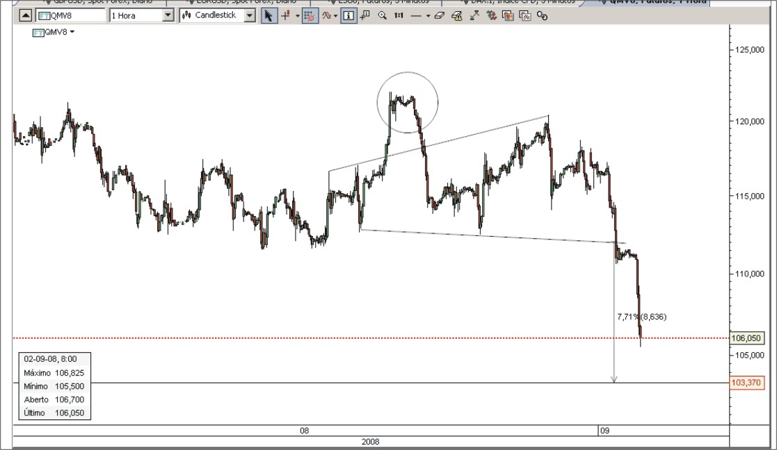
Task: Click the 2008 year label on time axis
Action: tap(371, 442)
